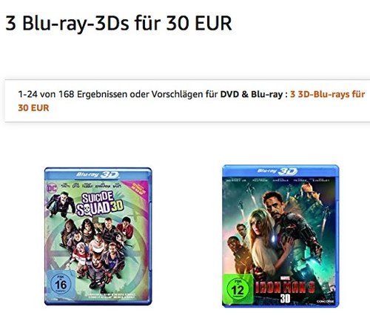Click the blue FSK 16 rating badge
The image size is (370, 315).
[x=61, y=284]
